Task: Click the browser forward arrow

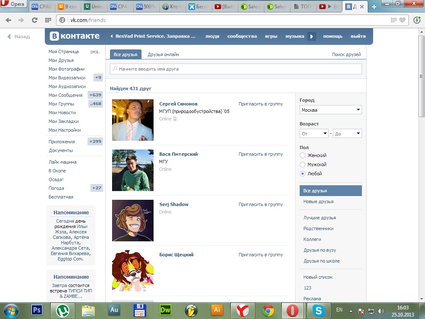Action: (x=21, y=20)
